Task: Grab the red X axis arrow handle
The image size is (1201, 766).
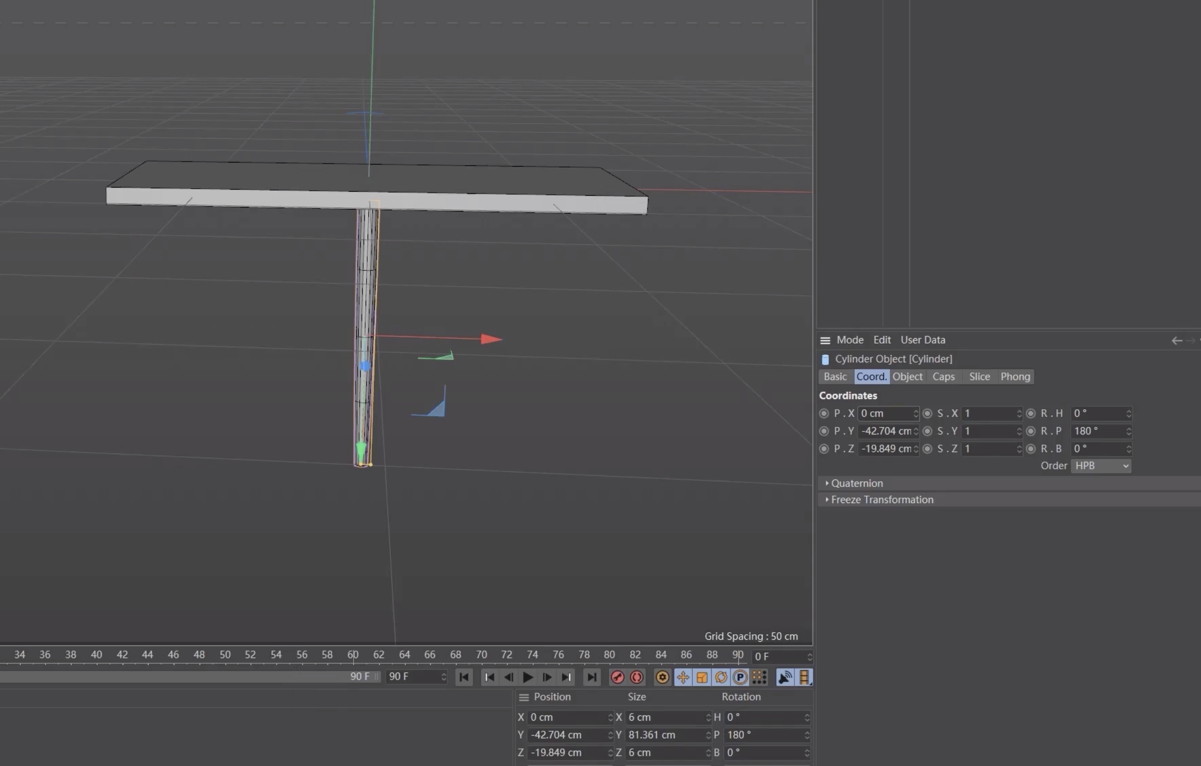Action: [491, 339]
